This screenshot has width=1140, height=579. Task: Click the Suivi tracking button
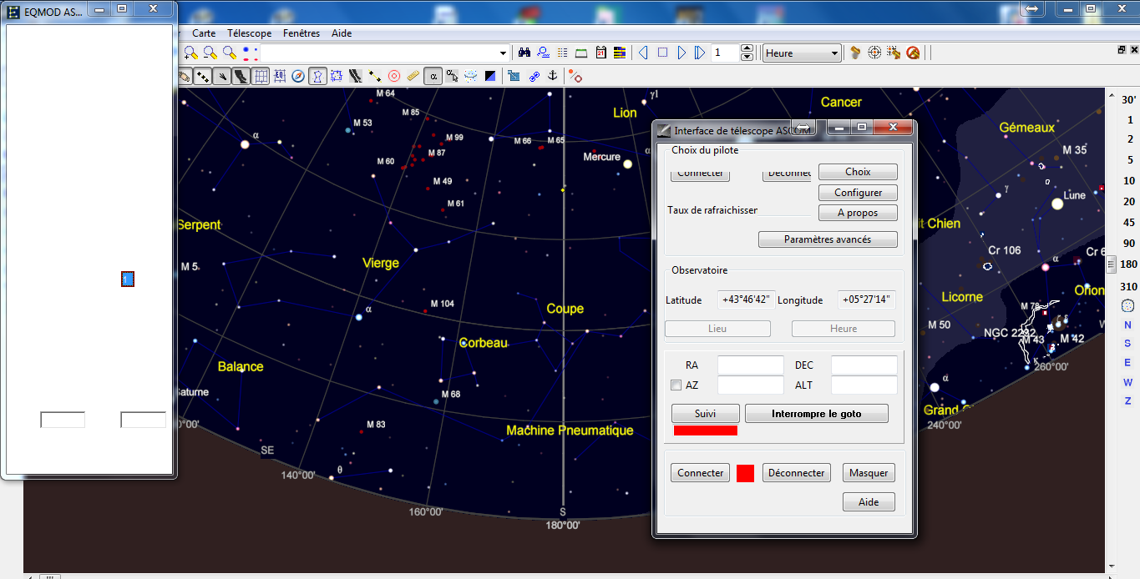(x=706, y=414)
